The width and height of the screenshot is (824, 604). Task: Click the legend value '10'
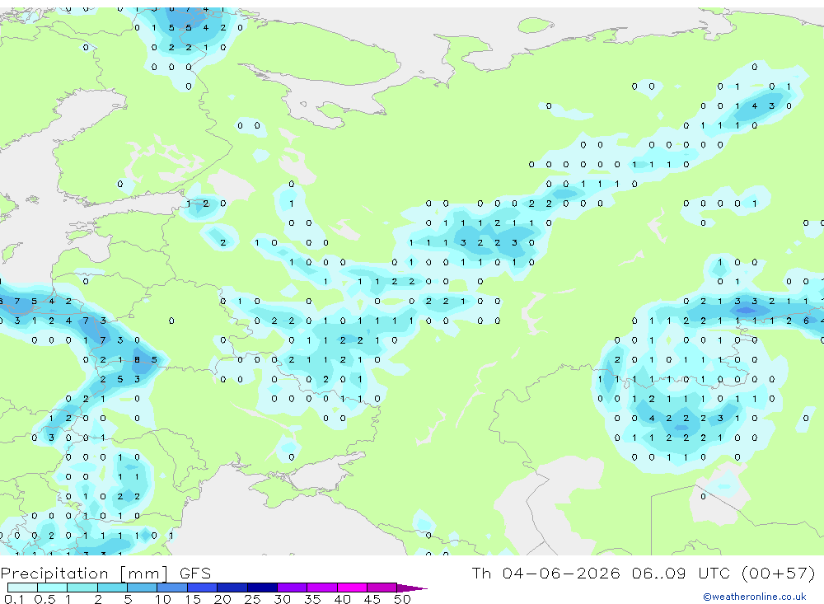click(162, 599)
